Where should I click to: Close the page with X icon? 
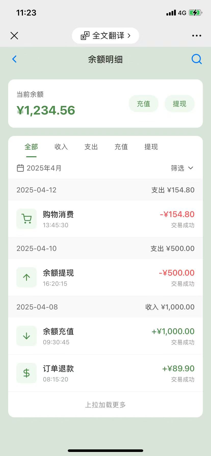point(14,36)
